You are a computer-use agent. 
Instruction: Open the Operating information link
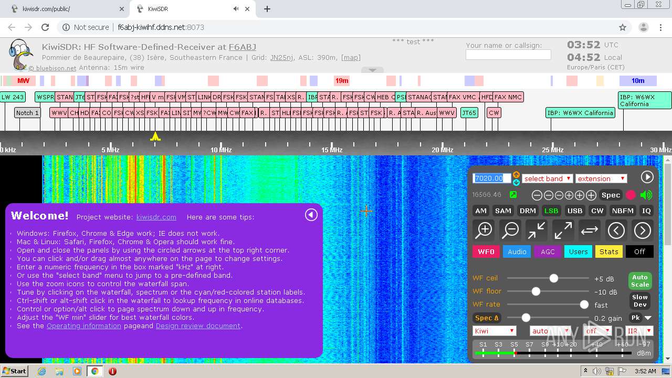(x=84, y=325)
